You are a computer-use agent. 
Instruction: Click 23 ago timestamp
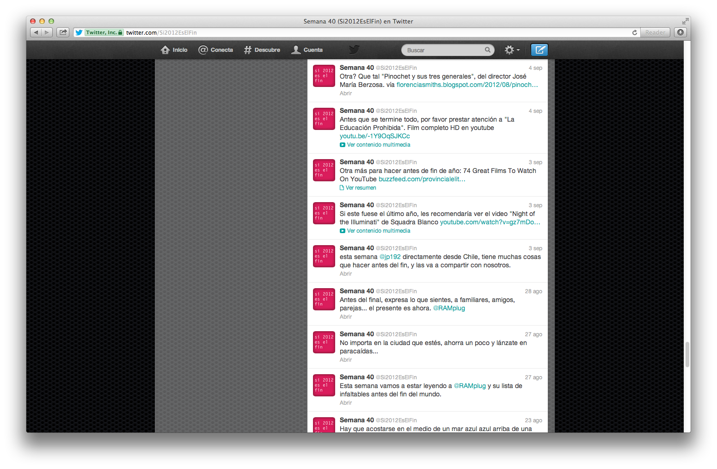click(533, 420)
